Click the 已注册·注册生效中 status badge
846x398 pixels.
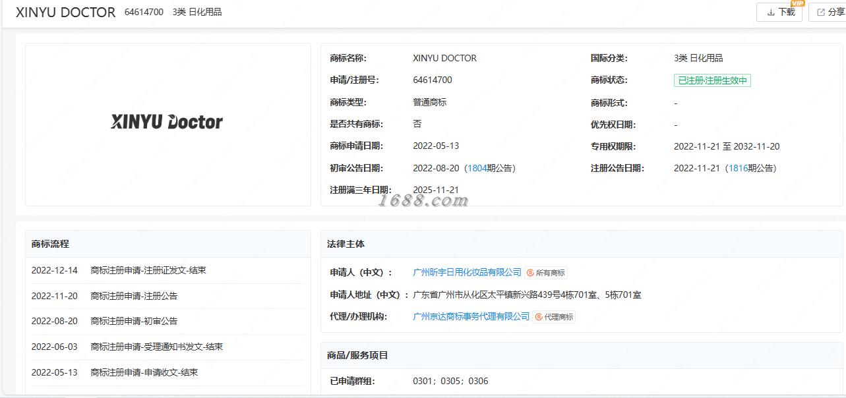(712, 80)
